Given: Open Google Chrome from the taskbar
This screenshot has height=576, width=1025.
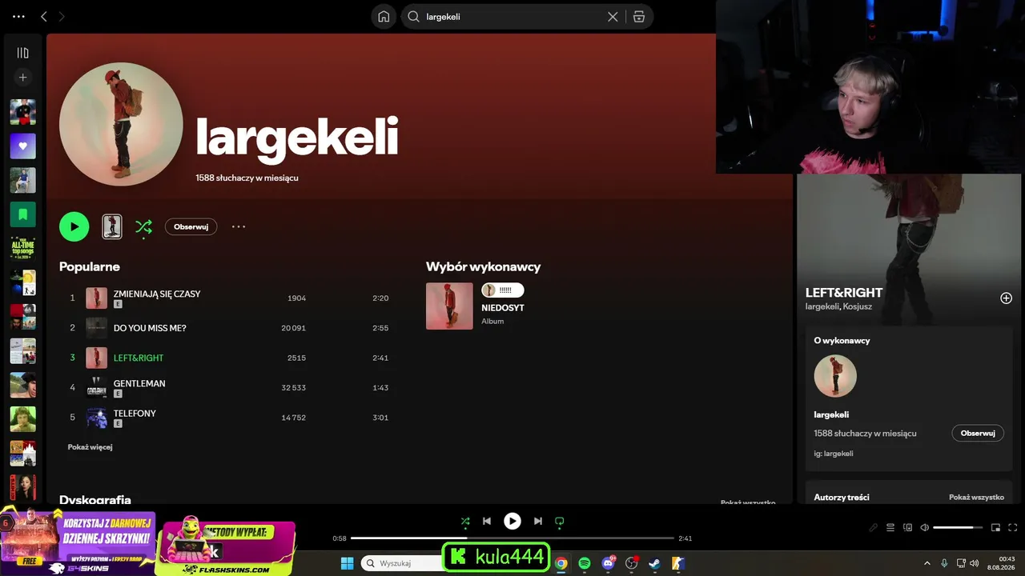Looking at the screenshot, I should 561,563.
